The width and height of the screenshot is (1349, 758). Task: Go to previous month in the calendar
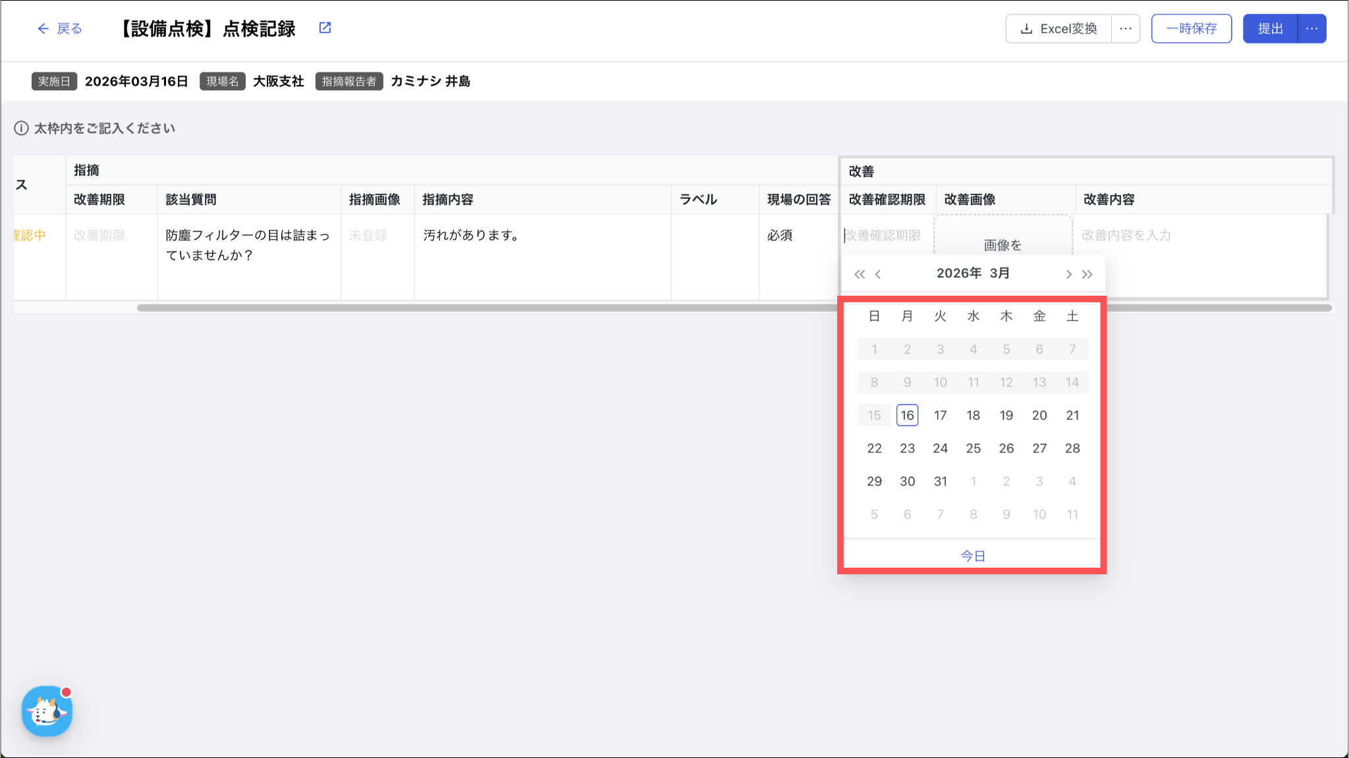878,274
